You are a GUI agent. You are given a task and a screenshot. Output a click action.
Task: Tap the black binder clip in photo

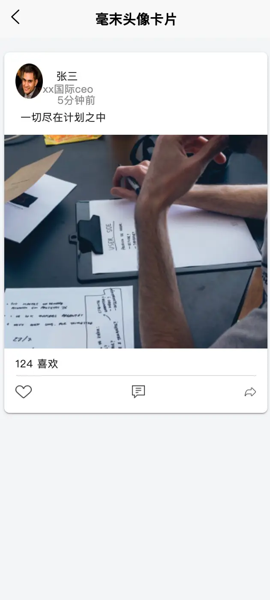(x=88, y=234)
